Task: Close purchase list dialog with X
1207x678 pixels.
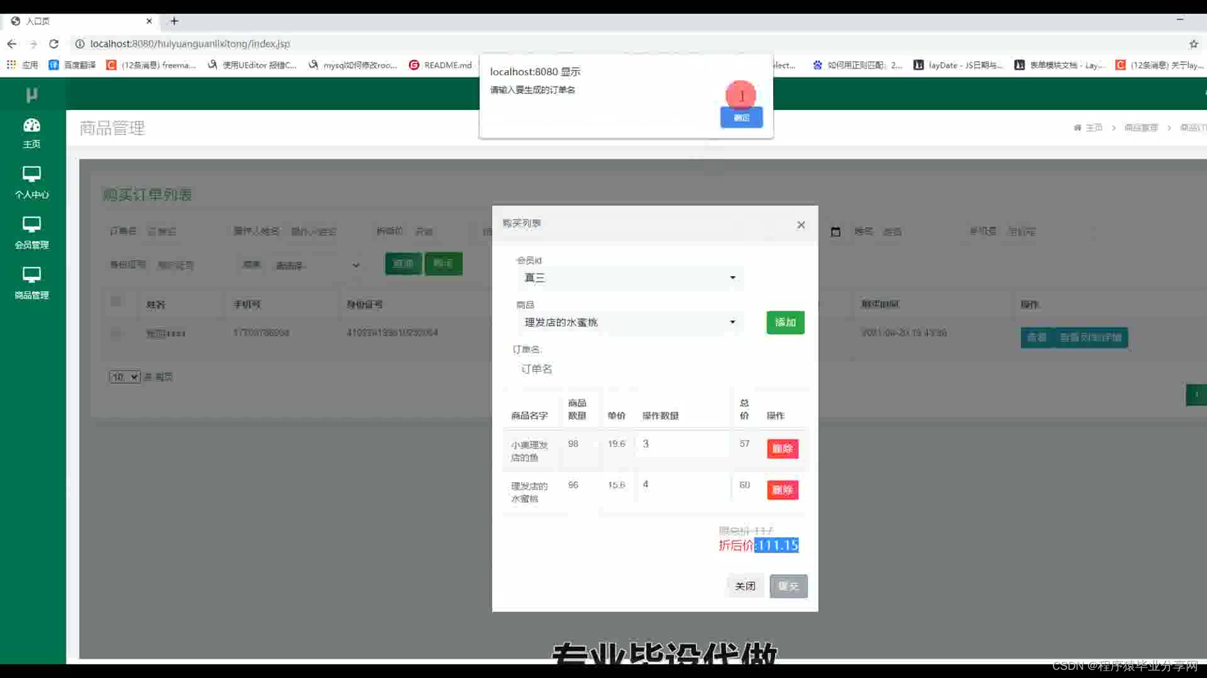Action: (x=801, y=225)
